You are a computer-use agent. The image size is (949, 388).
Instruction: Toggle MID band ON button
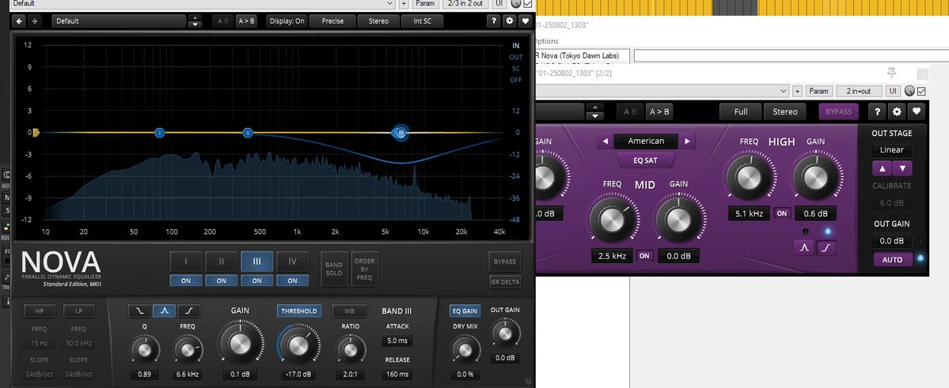[644, 256]
